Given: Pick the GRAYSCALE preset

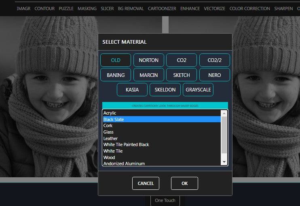Looking at the screenshot, I should pyautogui.click(x=198, y=89).
